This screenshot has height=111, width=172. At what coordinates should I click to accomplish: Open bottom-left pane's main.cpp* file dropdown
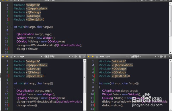pyautogui.click(x=28, y=57)
